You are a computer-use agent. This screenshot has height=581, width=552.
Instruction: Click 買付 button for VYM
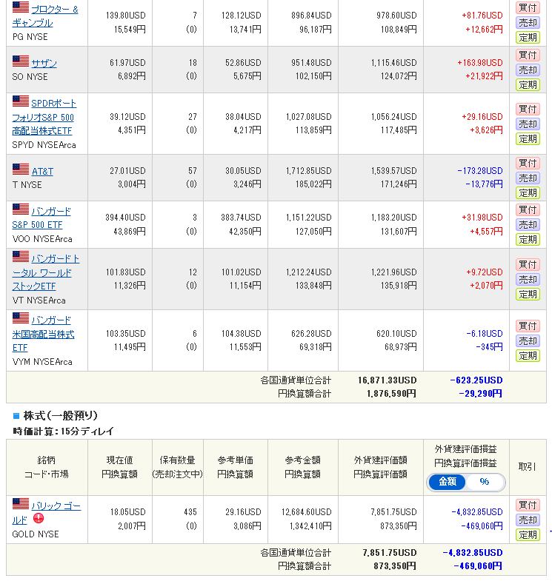coord(528,326)
